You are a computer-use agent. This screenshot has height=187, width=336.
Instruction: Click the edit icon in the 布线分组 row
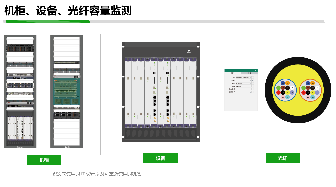pyautogui.click(x=250, y=92)
